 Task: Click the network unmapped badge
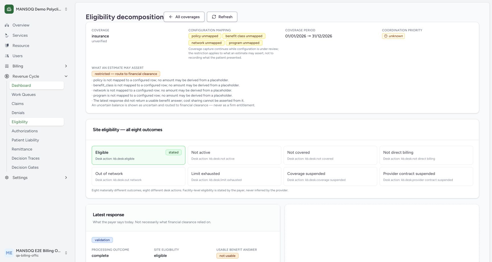[206, 43]
